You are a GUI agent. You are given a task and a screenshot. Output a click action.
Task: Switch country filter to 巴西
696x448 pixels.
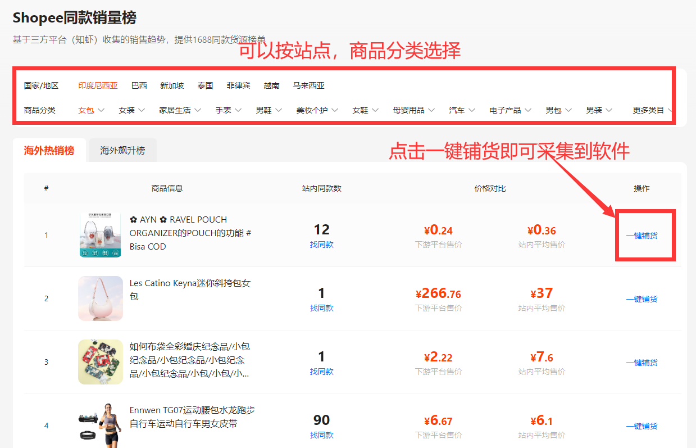[139, 85]
